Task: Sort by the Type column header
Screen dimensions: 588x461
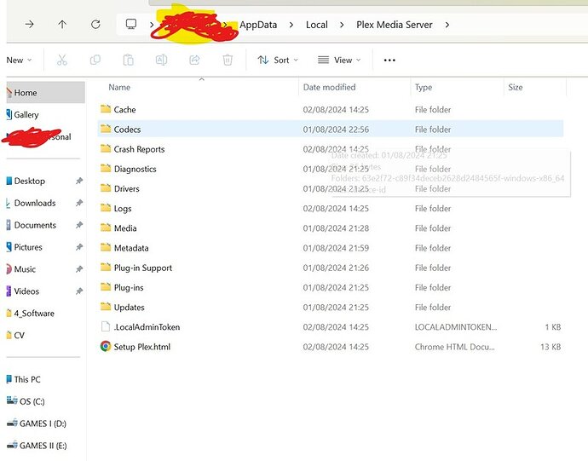Action: tap(424, 87)
